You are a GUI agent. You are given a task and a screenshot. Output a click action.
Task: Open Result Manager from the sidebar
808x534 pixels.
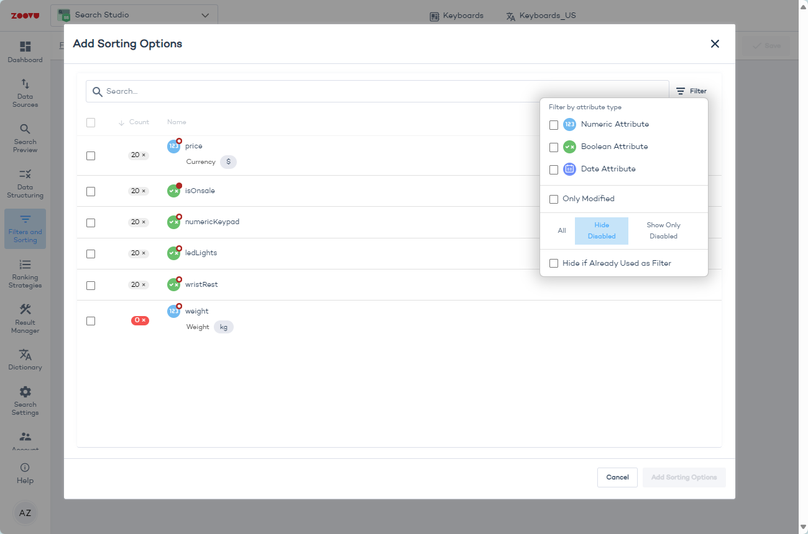[25, 319]
